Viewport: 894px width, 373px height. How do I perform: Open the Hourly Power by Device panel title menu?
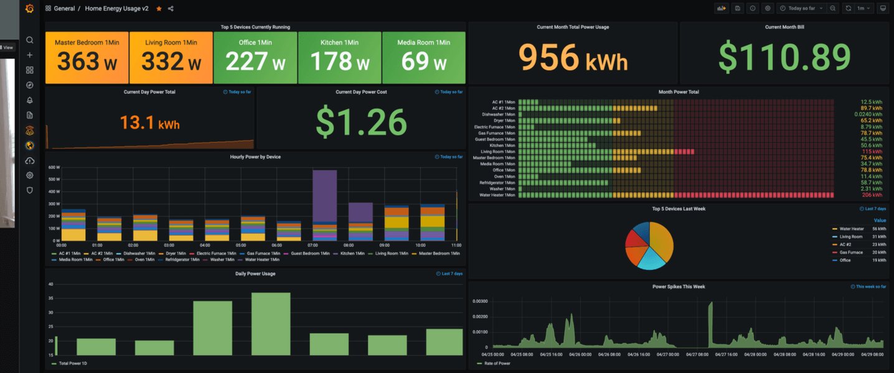[x=256, y=157]
